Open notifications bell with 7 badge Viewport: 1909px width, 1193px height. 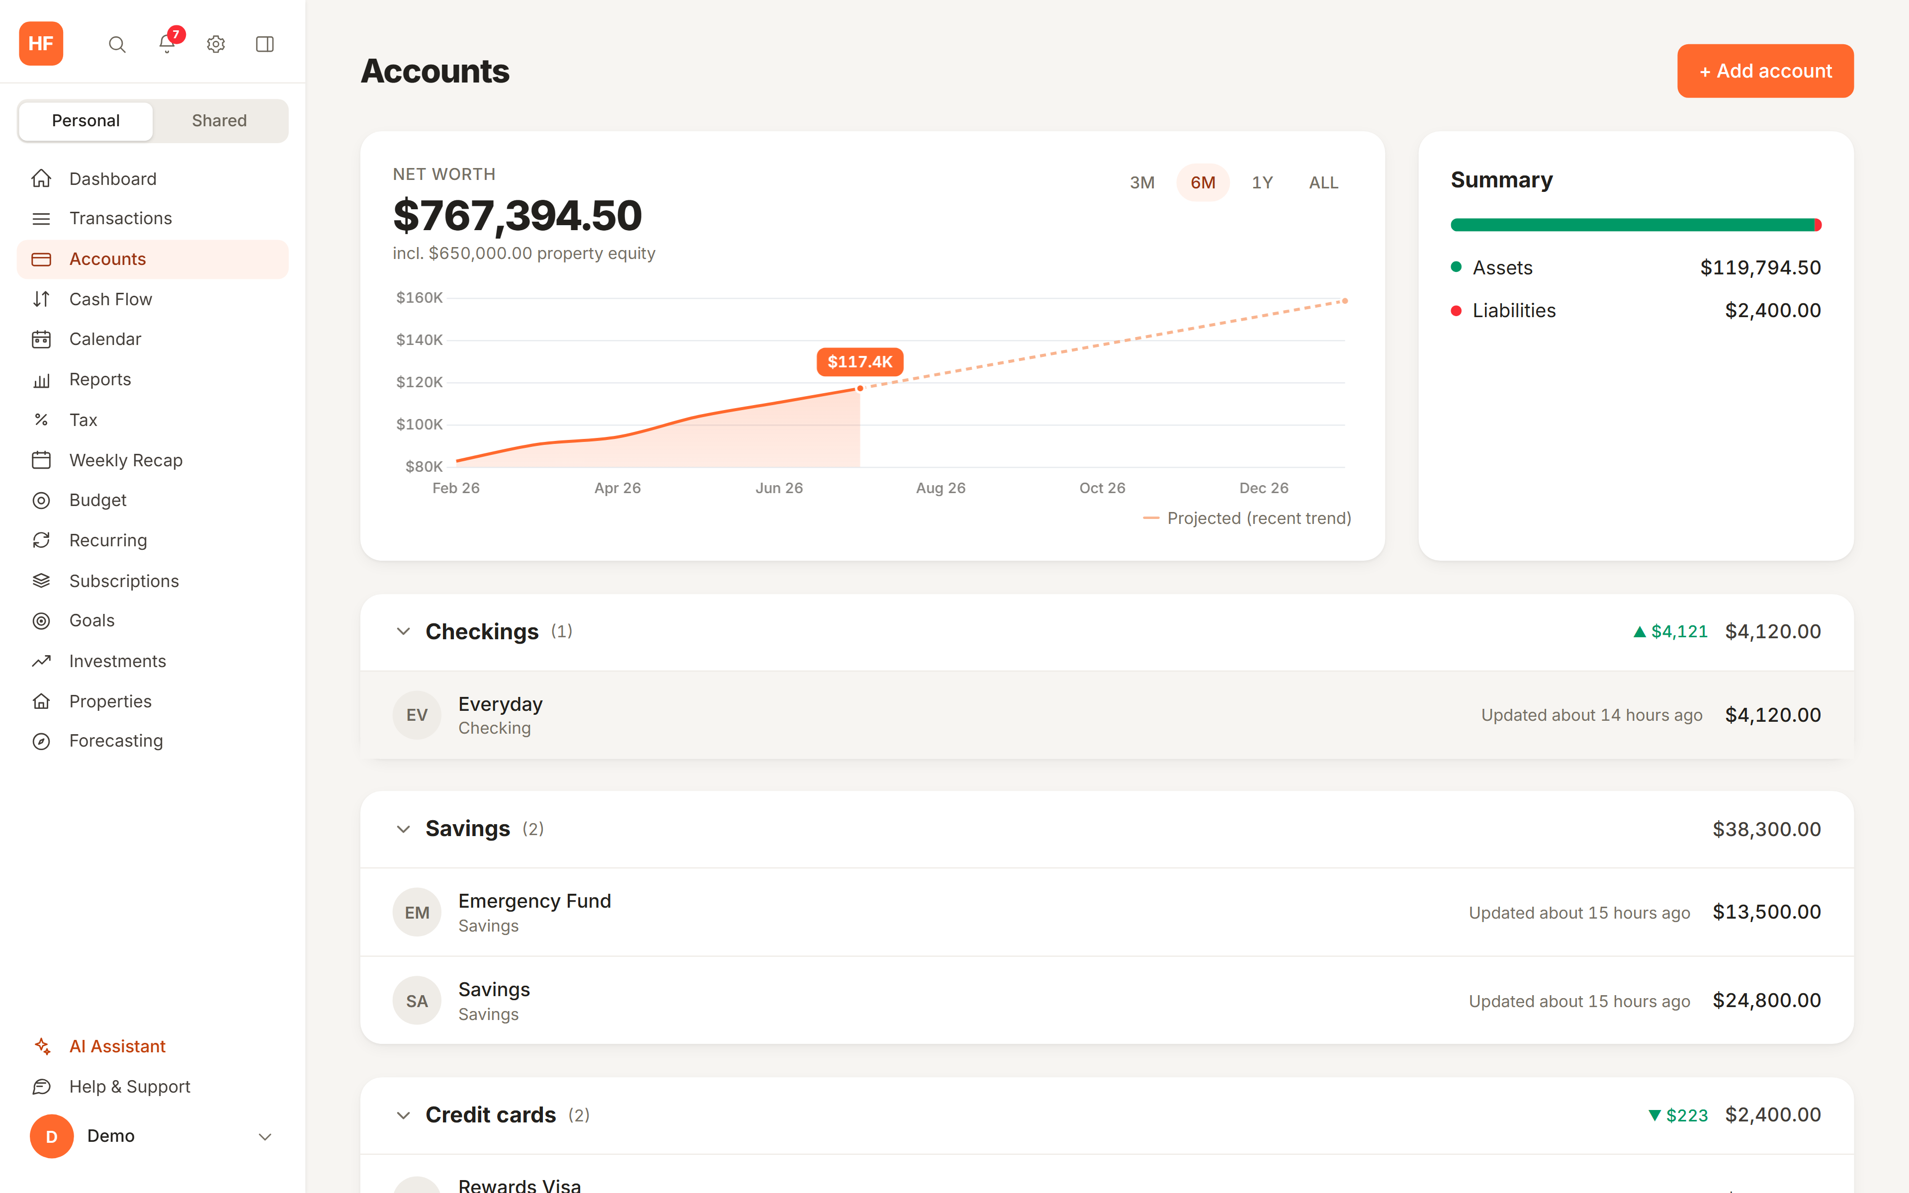(167, 43)
